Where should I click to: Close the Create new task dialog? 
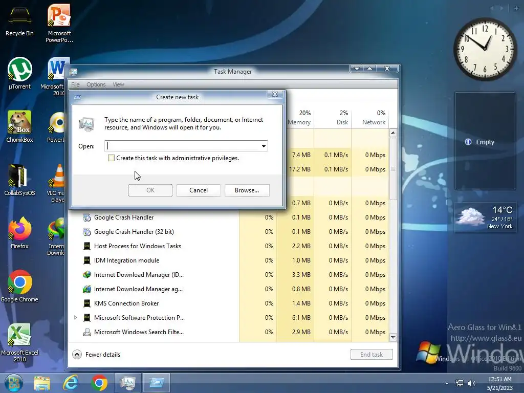[x=275, y=94]
